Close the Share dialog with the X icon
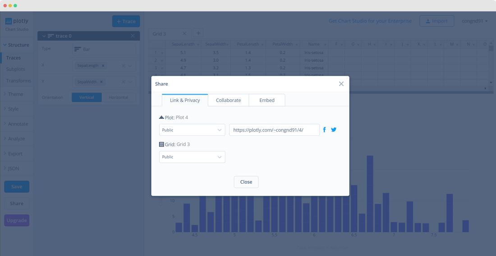The width and height of the screenshot is (496, 256). [x=341, y=84]
